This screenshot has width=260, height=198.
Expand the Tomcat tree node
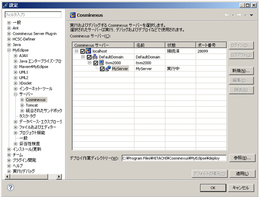pos(22,105)
